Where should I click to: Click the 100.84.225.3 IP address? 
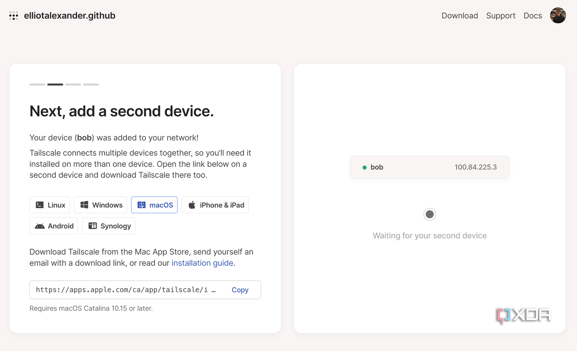point(475,167)
